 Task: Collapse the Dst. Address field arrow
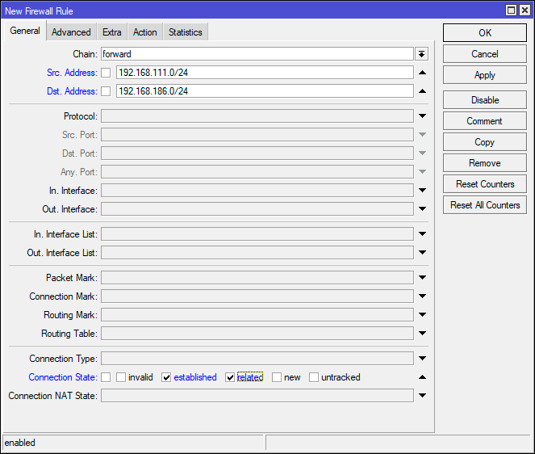pos(422,91)
